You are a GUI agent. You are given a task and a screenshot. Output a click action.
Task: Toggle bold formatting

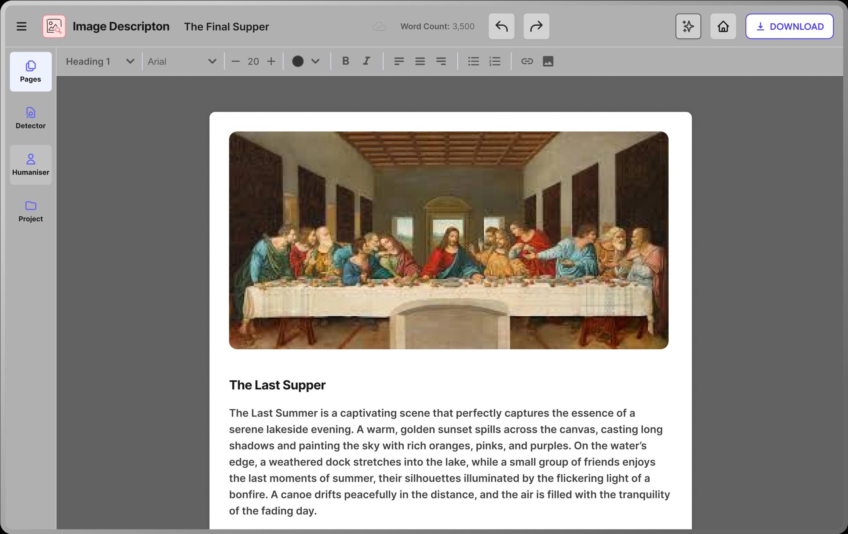click(x=345, y=61)
